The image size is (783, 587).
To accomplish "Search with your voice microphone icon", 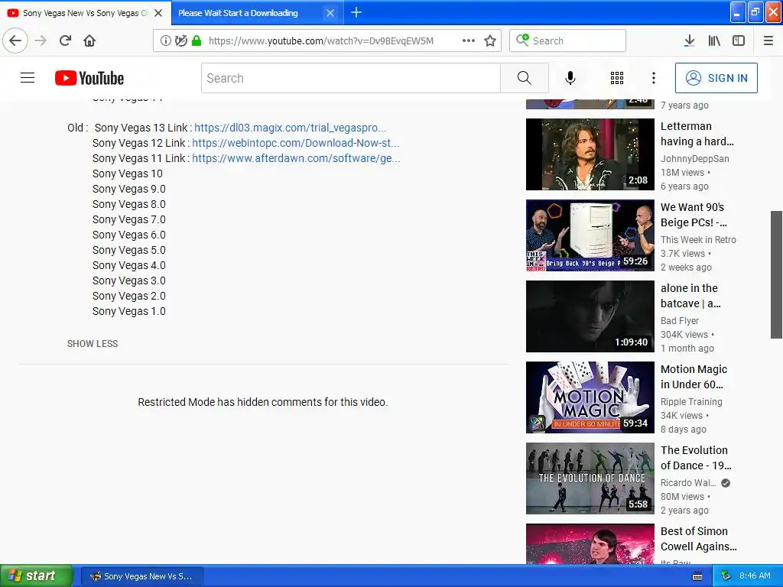I will [570, 78].
